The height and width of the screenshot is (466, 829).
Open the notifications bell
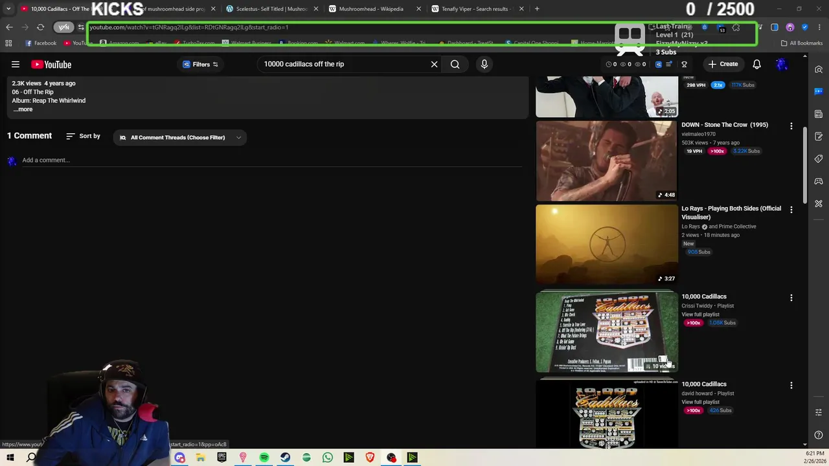point(756,64)
